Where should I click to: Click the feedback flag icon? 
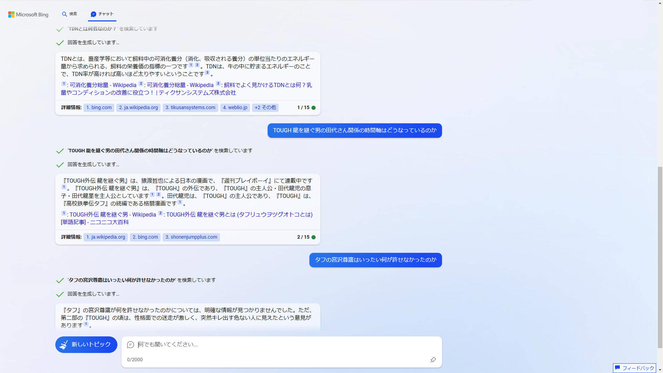click(617, 368)
